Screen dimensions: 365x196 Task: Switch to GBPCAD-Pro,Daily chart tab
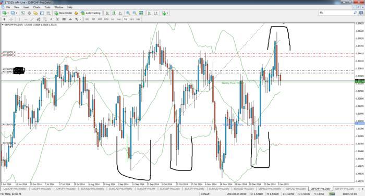click(x=296, y=189)
